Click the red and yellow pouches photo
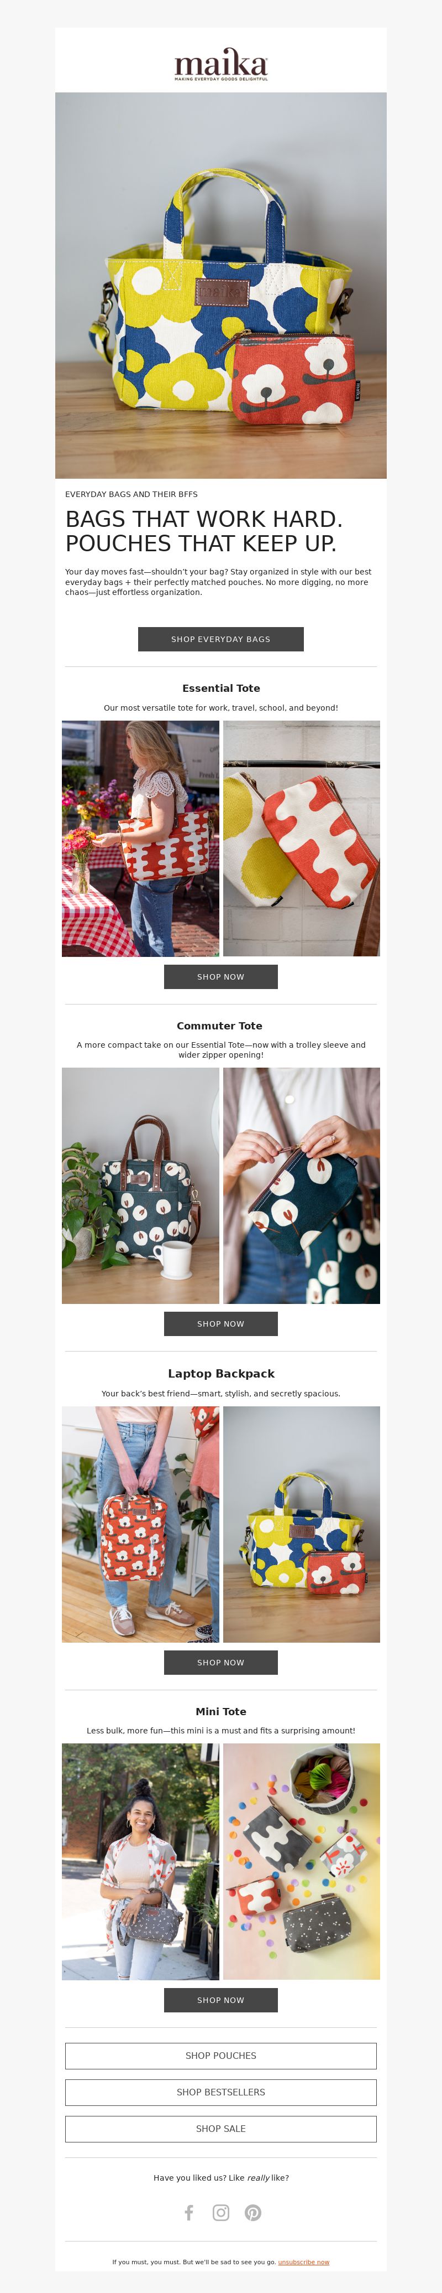Viewport: 442px width, 2293px height. click(302, 838)
